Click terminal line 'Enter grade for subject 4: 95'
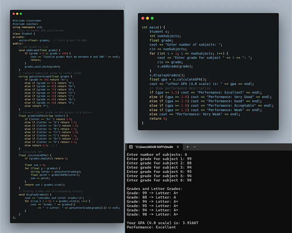This screenshot has width=292, height=233. pos(159,172)
